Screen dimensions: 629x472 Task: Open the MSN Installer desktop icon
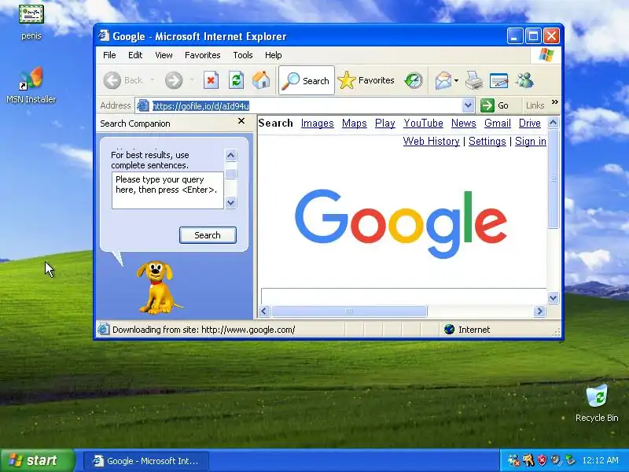31,85
